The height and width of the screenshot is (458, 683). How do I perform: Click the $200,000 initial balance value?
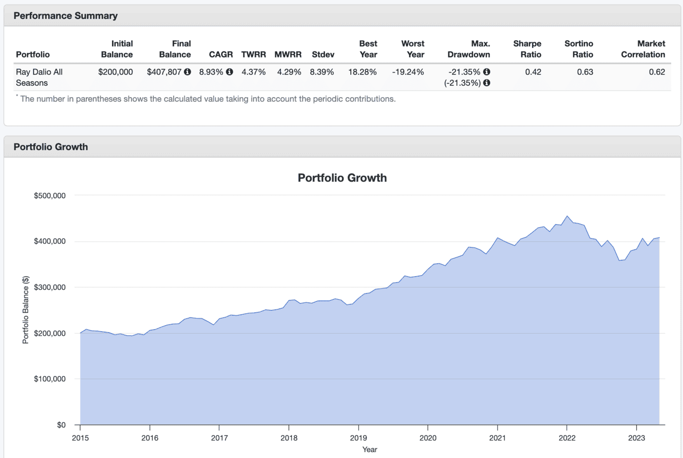click(116, 72)
